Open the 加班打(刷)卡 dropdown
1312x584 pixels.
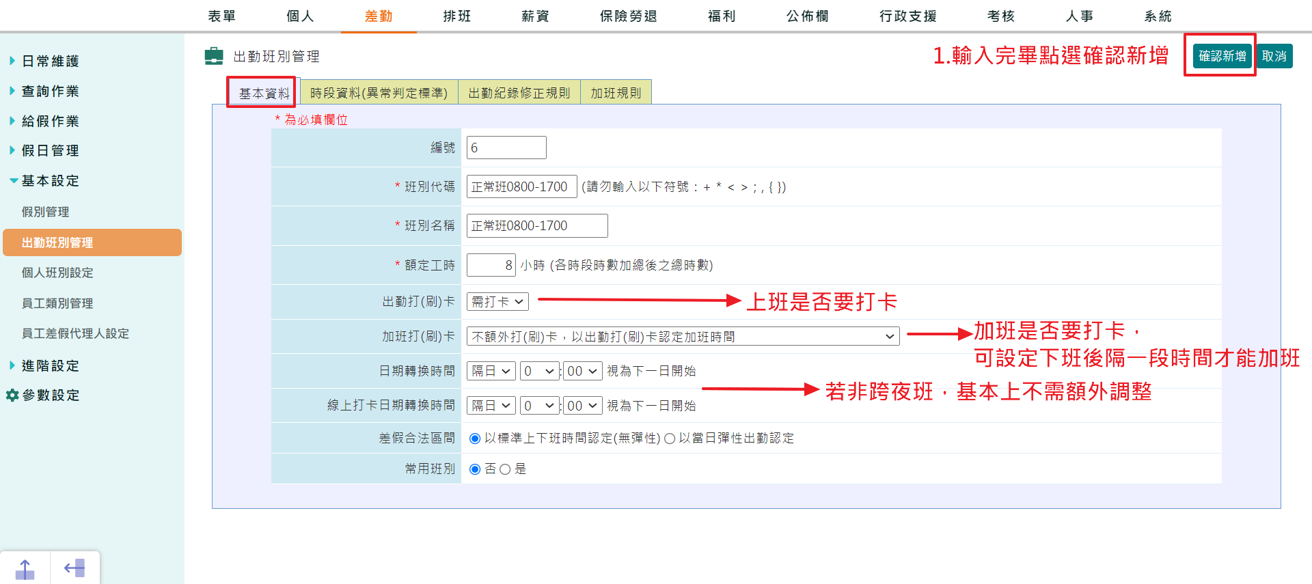click(683, 337)
